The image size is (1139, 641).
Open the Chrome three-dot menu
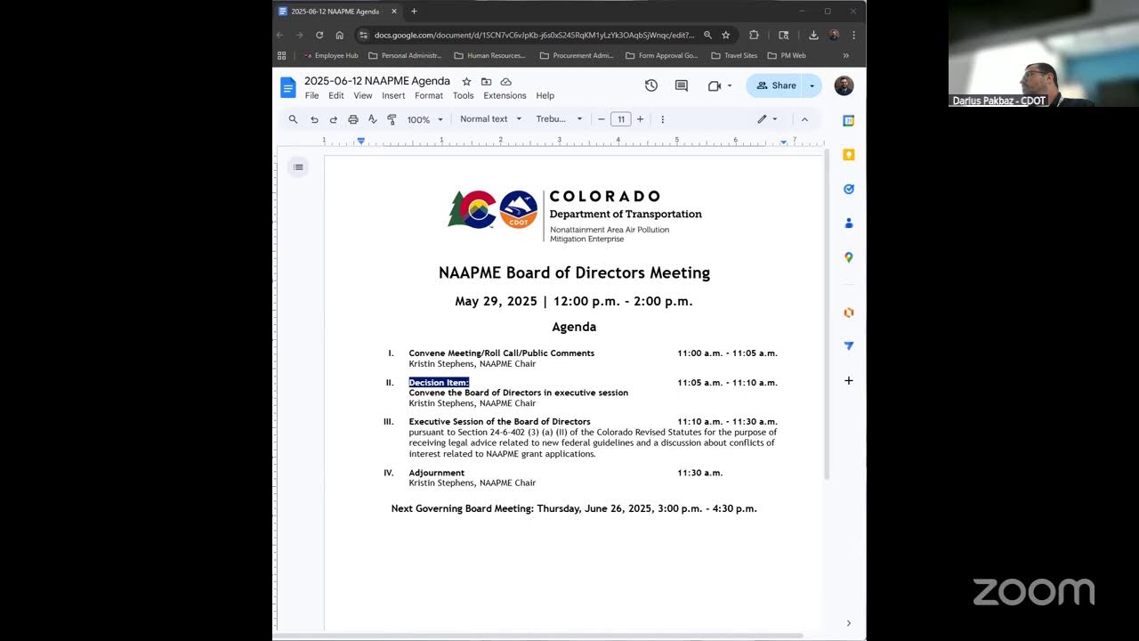pyautogui.click(x=854, y=35)
